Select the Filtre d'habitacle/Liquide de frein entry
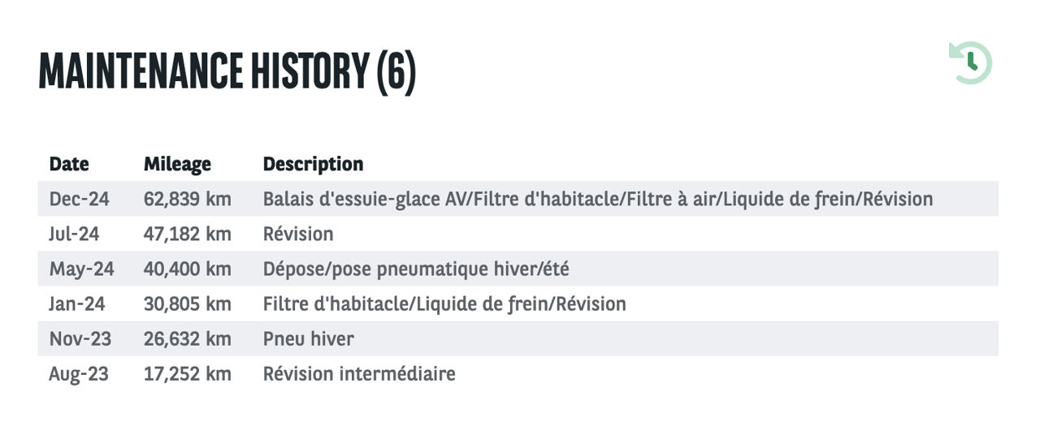 pos(444,304)
